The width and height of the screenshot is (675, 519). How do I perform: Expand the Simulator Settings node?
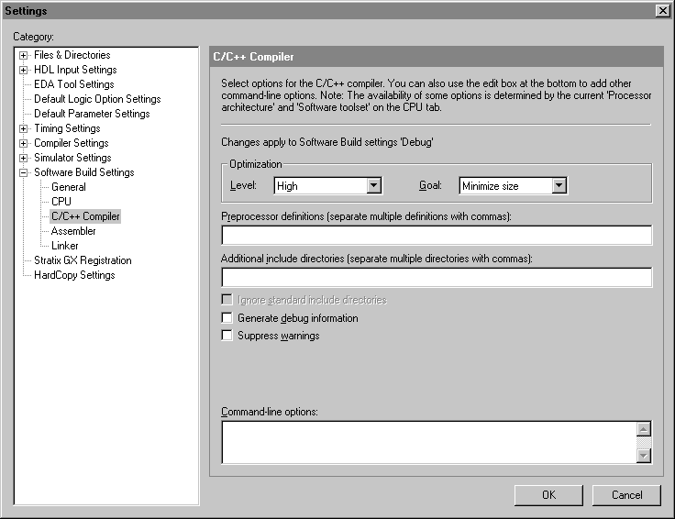point(24,158)
